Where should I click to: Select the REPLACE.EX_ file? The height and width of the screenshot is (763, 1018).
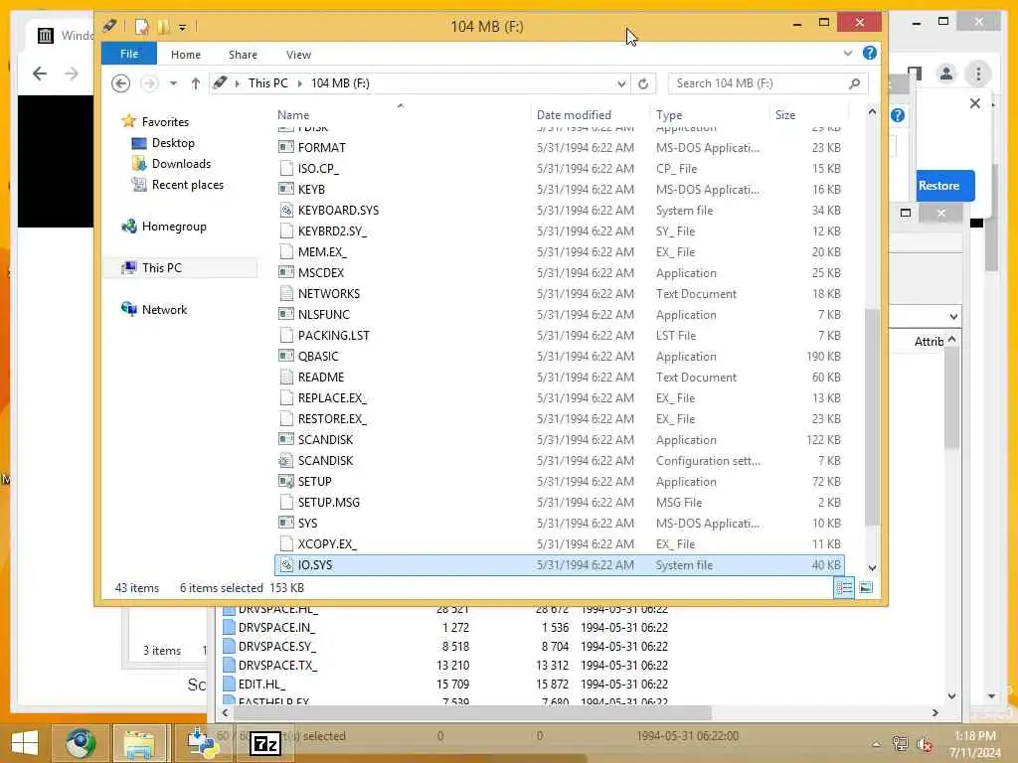tap(332, 397)
